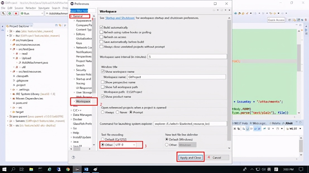Enable Show perspective name checkbox

pos(103,82)
